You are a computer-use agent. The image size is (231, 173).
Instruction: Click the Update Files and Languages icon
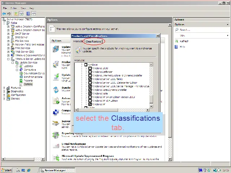(x=56, y=77)
